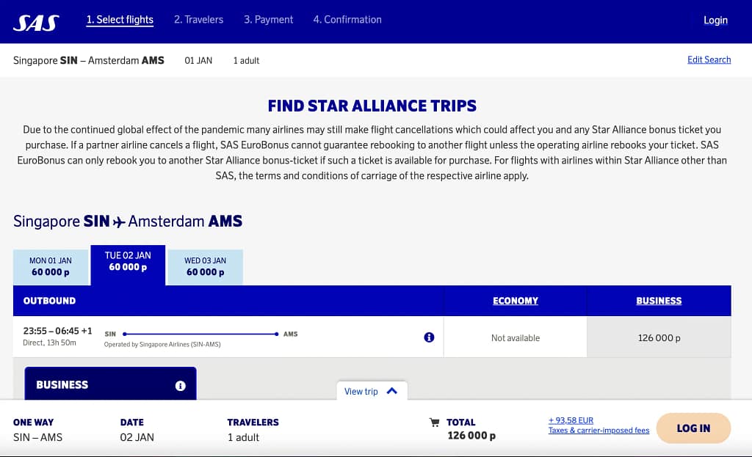Click the Not available Economy cell
This screenshot has height=457, width=752.
(x=515, y=337)
